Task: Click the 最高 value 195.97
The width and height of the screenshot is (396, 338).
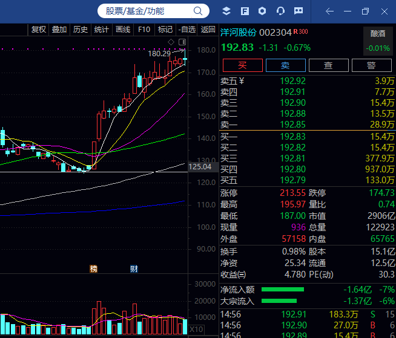Action: pos(292,204)
